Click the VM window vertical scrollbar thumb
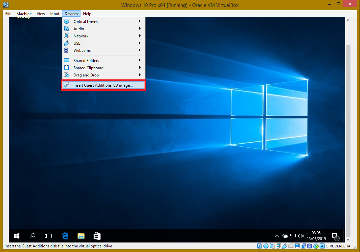Viewport: 360px width, 252px height. pyautogui.click(x=348, y=141)
